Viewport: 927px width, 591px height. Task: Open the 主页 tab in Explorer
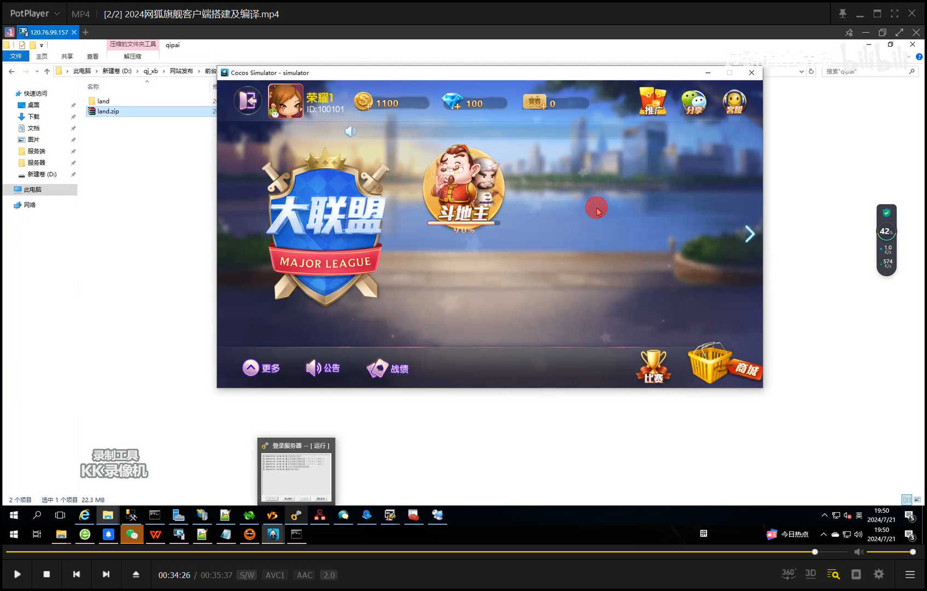click(42, 56)
